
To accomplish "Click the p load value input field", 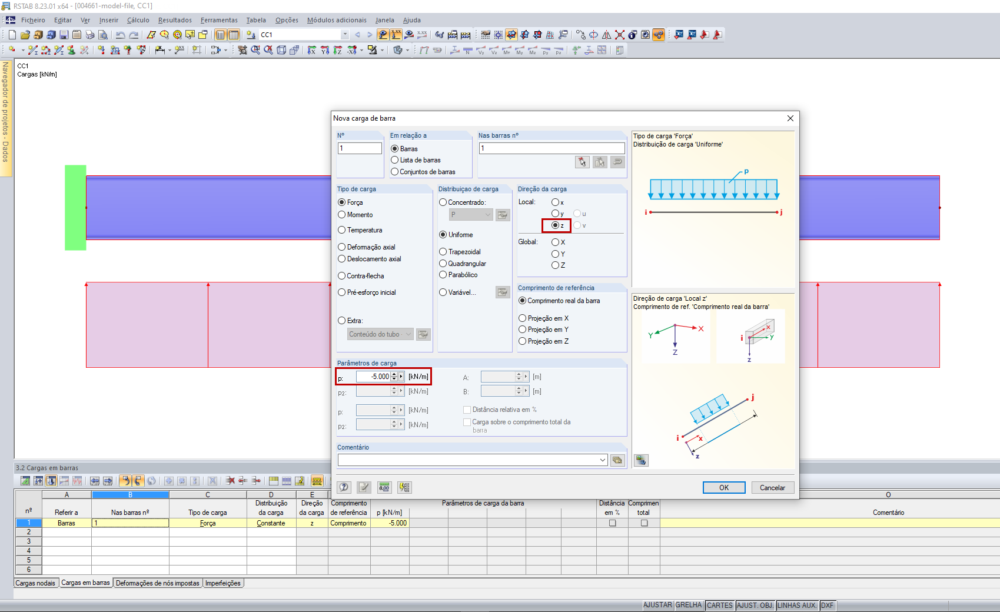I will coord(373,377).
